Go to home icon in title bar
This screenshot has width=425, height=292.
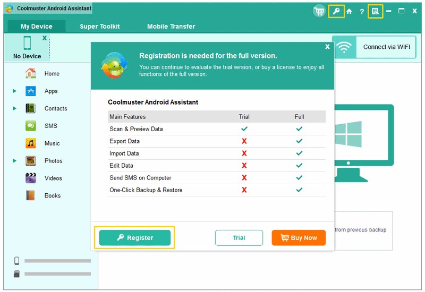point(349,11)
